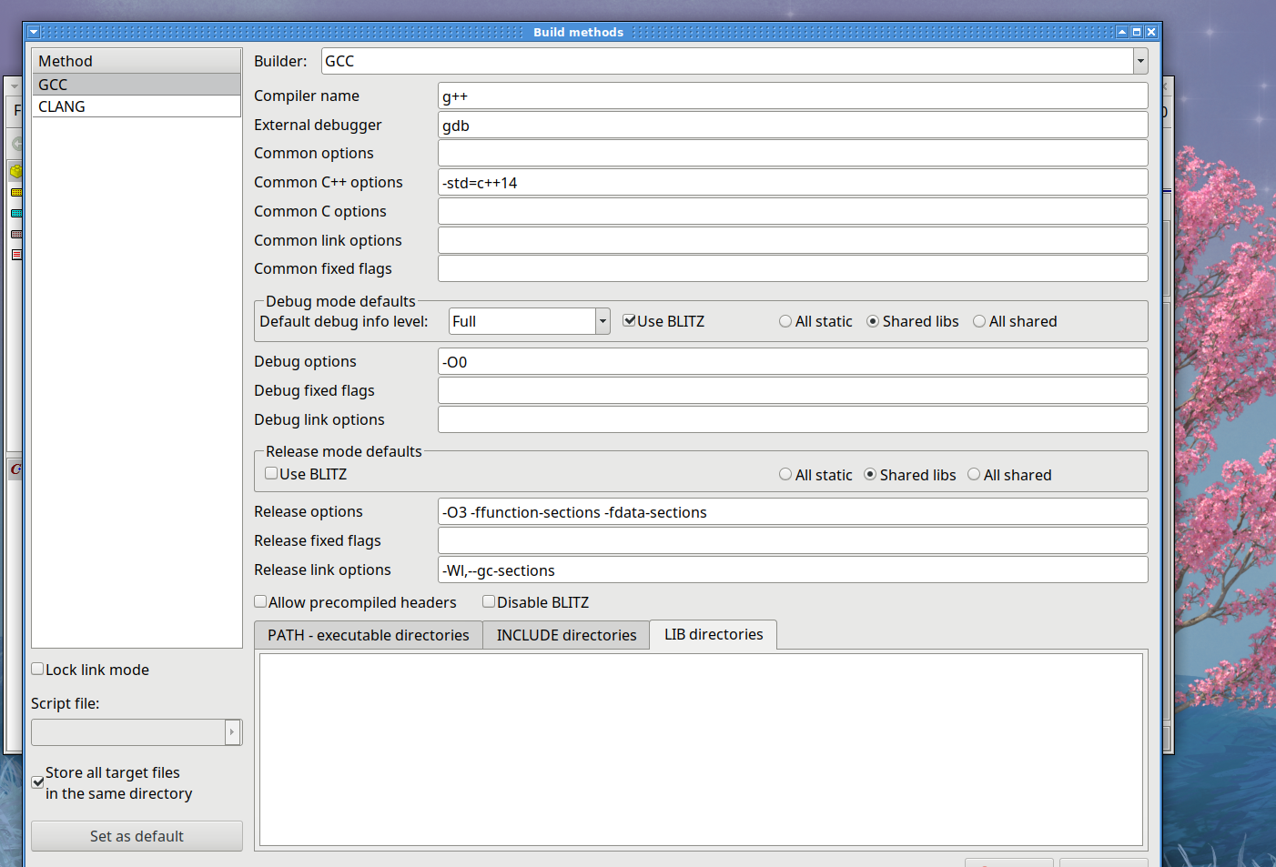The width and height of the screenshot is (1276, 867).
Task: Select All static for Debug mode
Action: 785,322
